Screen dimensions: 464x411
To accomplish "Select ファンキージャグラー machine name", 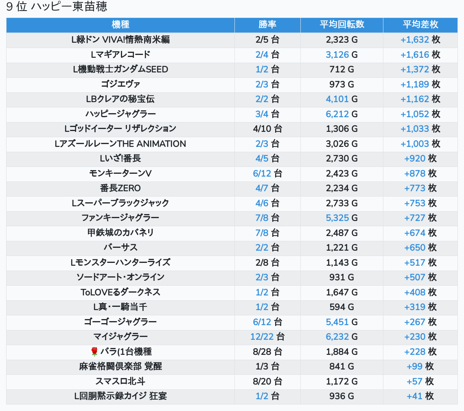I will click(x=120, y=218).
